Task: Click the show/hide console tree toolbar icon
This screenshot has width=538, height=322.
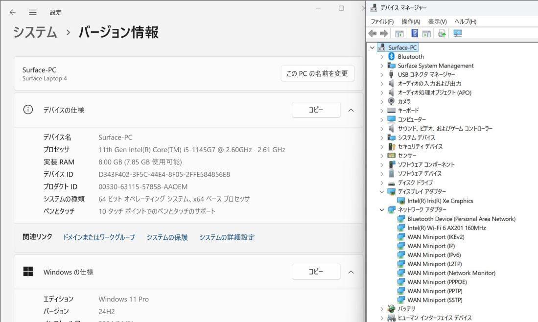Action: [399, 34]
